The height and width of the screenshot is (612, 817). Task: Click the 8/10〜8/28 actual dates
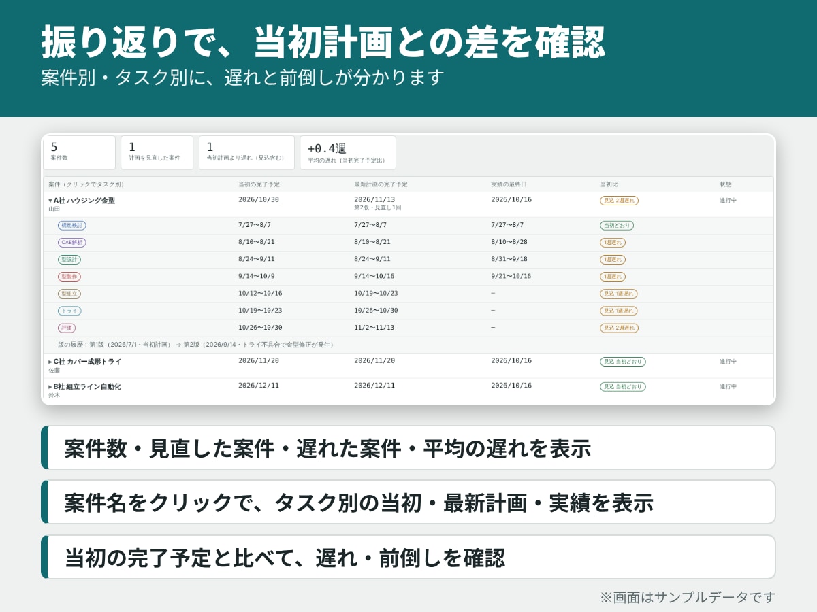coord(509,242)
